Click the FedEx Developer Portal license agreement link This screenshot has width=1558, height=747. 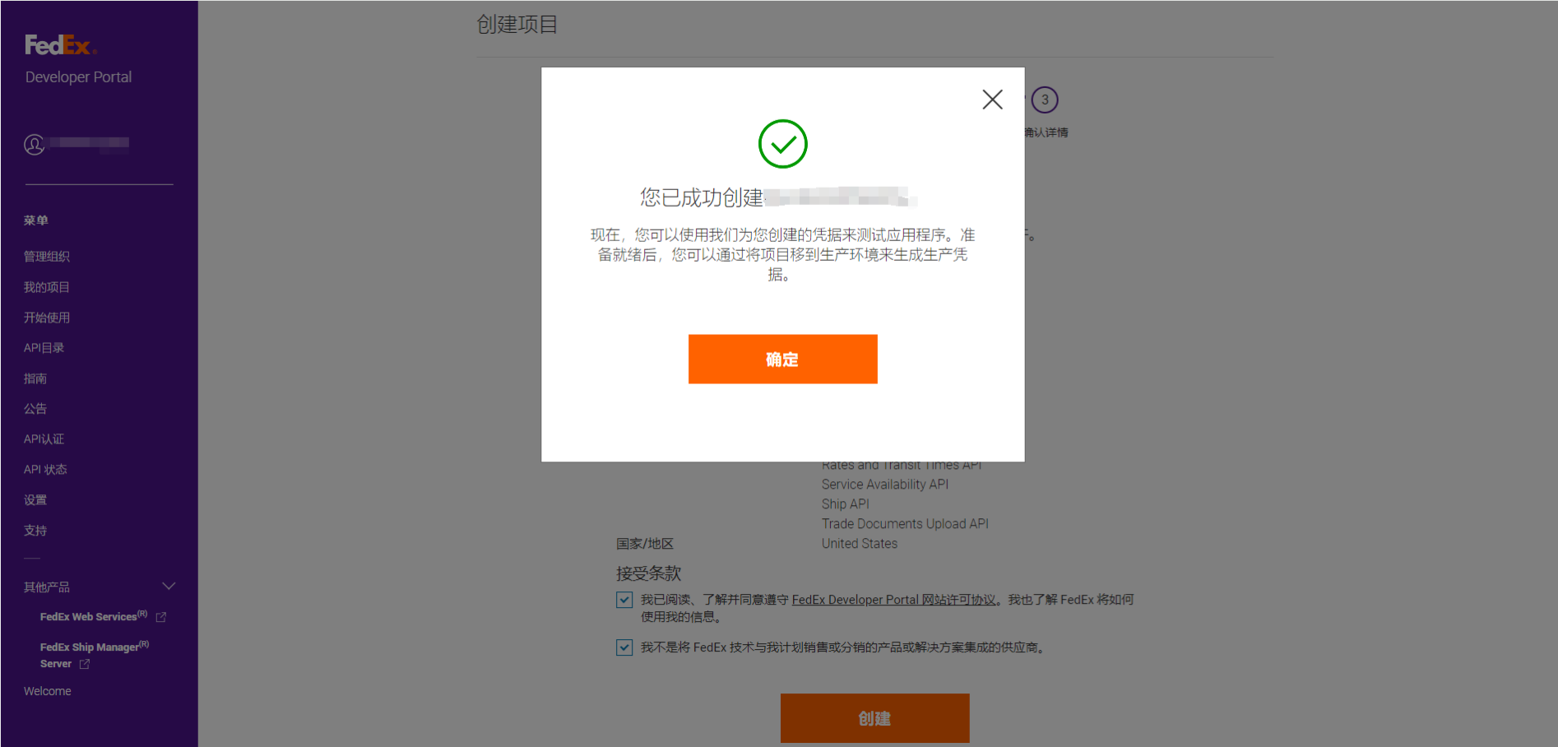(893, 600)
